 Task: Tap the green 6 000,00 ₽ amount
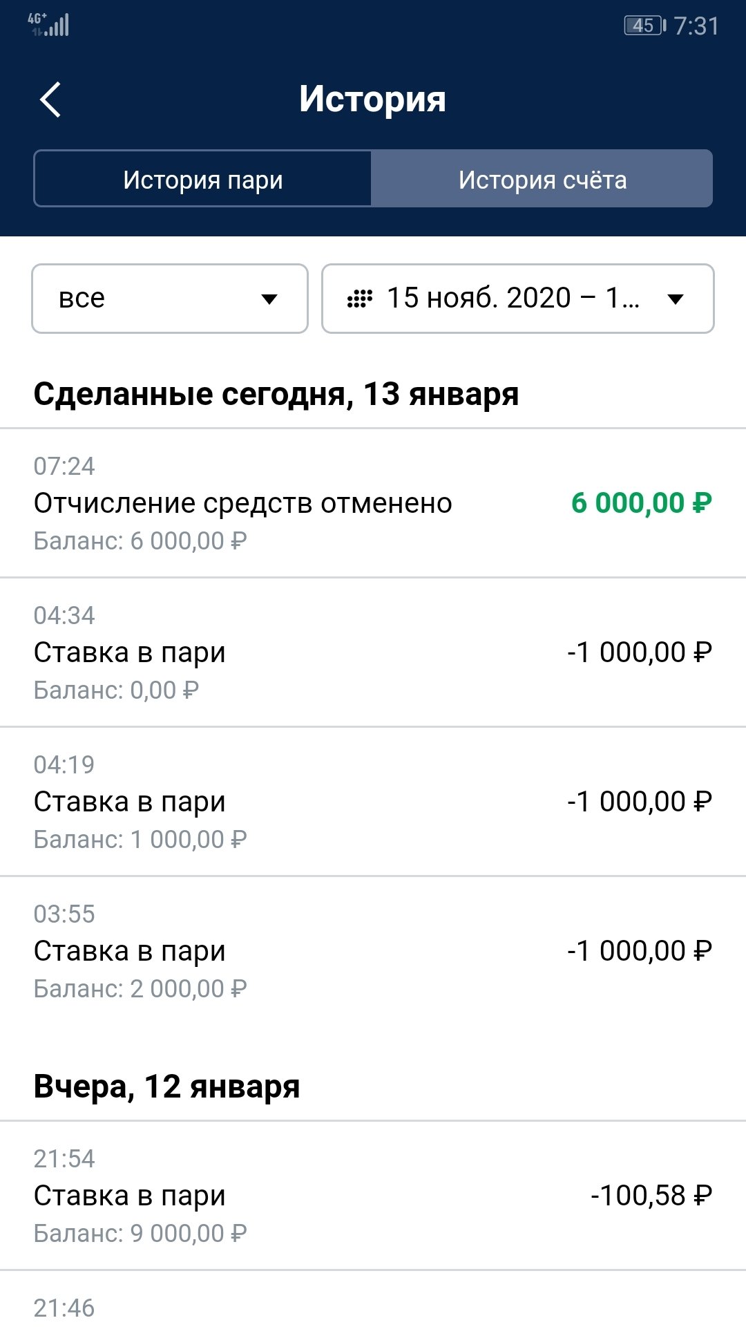click(641, 503)
